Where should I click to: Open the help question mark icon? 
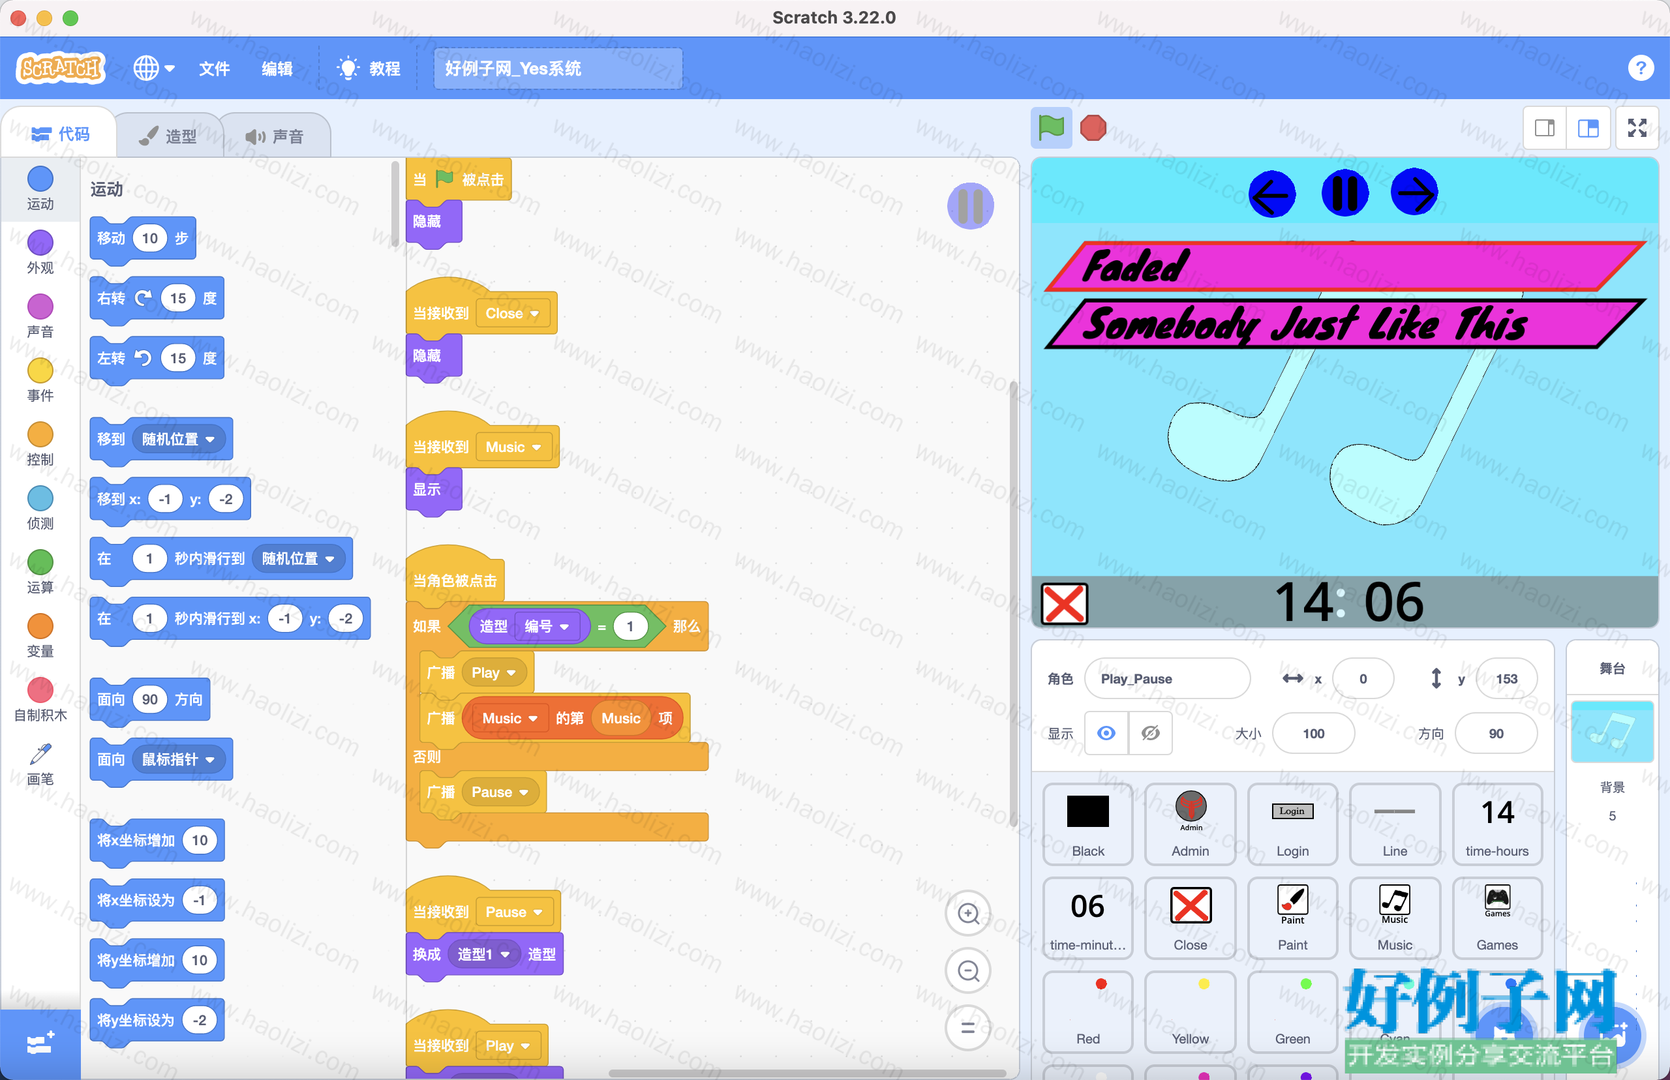pos(1641,68)
